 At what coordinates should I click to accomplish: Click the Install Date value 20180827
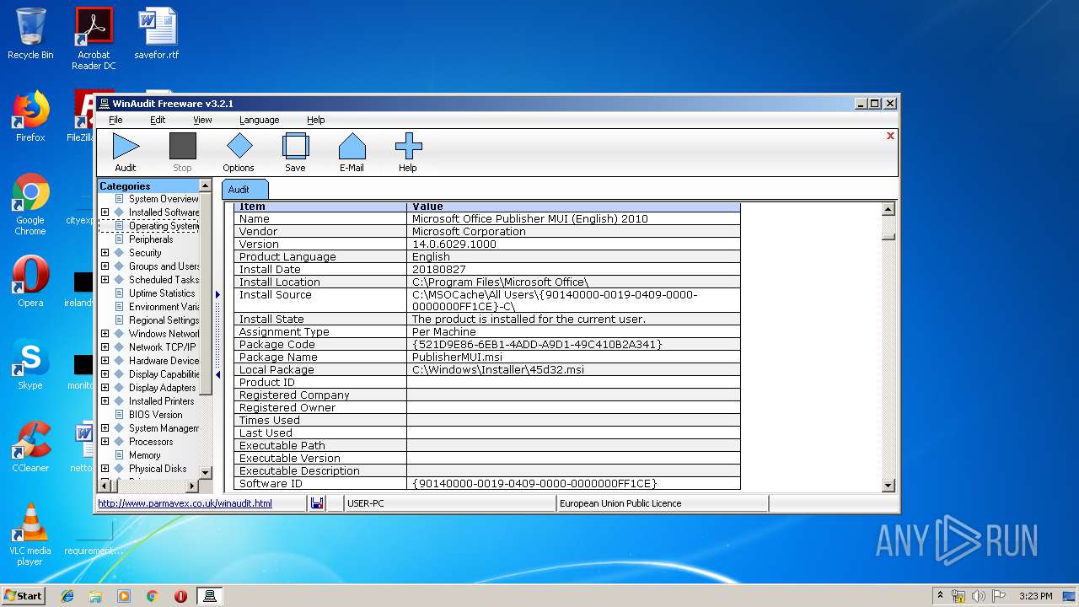(438, 269)
